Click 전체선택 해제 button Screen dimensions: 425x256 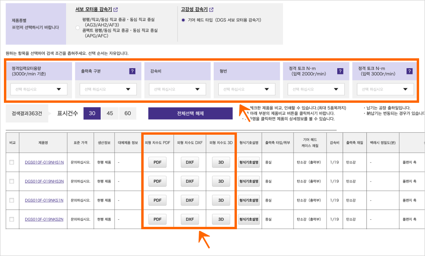pyautogui.click(x=190, y=113)
